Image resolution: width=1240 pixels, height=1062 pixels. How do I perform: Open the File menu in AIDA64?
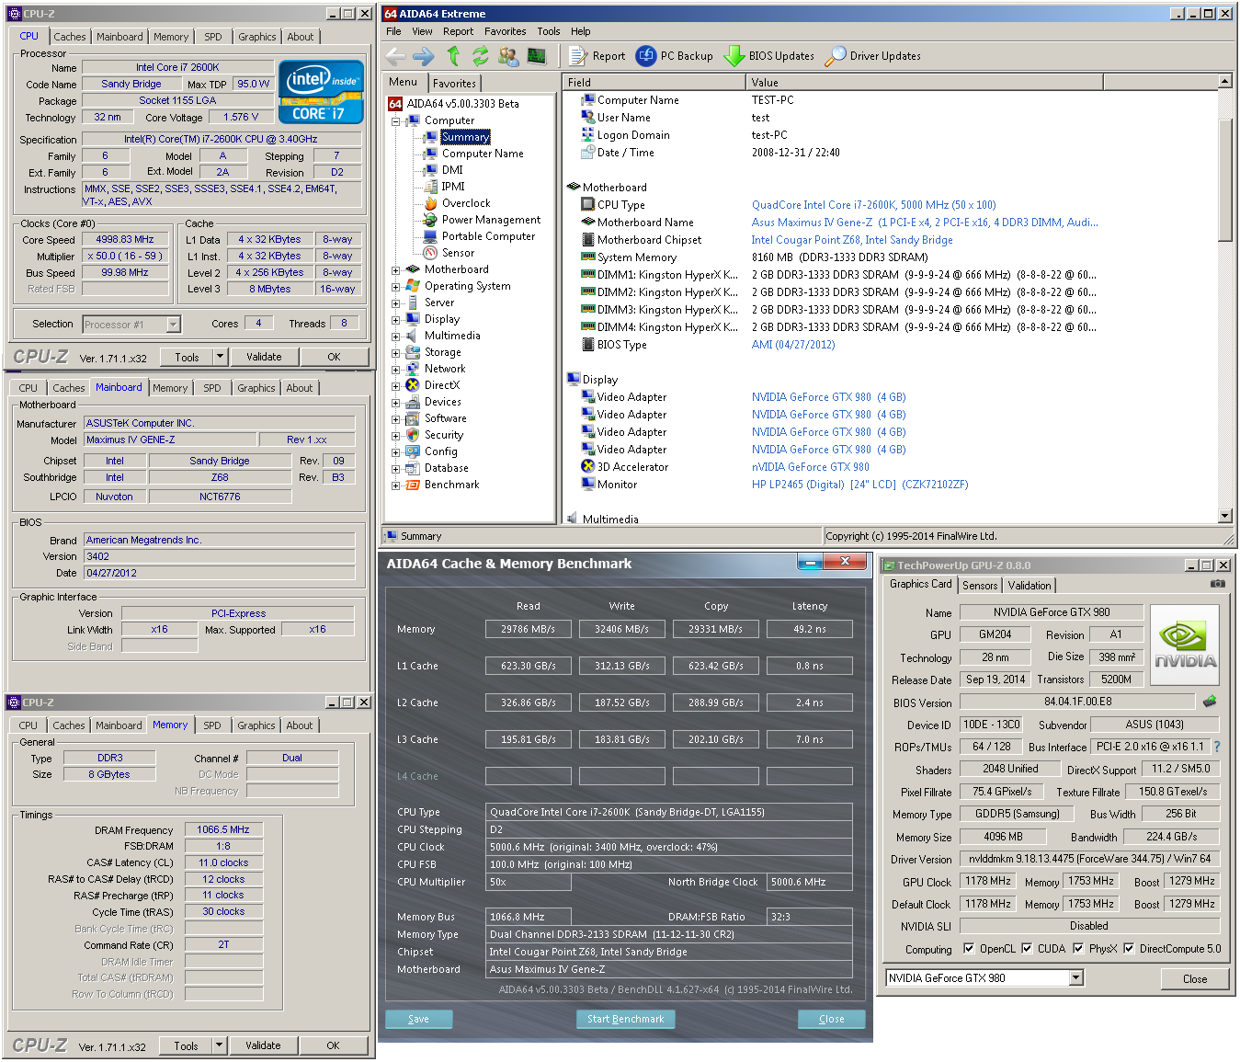pyautogui.click(x=393, y=31)
